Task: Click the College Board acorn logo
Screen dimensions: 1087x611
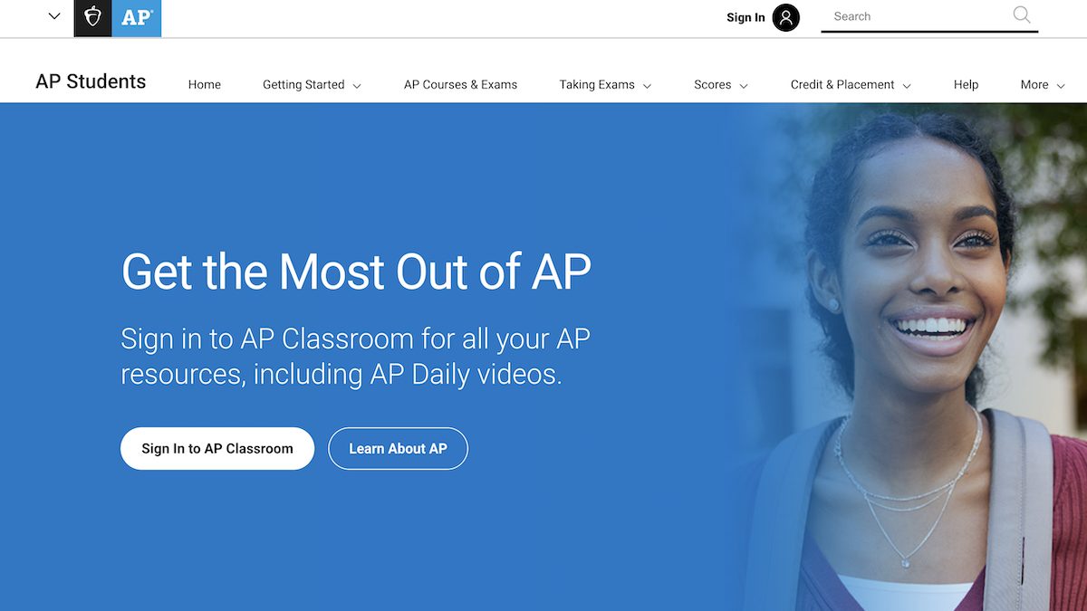Action: [91, 18]
